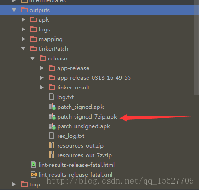Select the lint-results-release-fatal.xml file name
This screenshot has width=199, height=190.
click(76, 175)
